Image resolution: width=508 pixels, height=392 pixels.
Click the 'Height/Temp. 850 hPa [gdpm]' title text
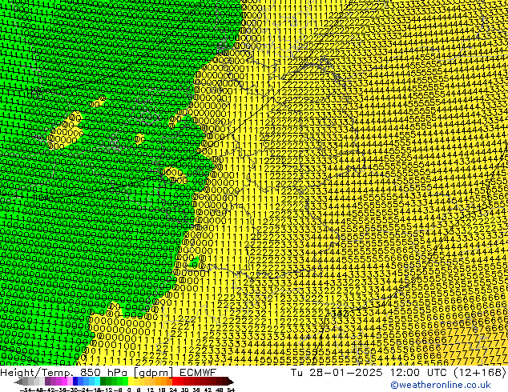point(87,373)
